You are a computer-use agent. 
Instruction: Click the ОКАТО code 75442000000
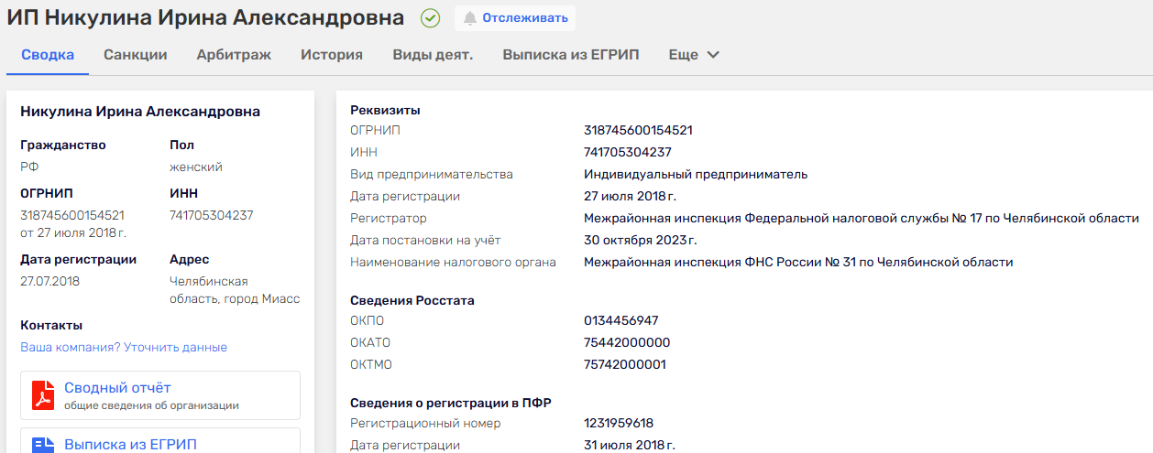627,343
